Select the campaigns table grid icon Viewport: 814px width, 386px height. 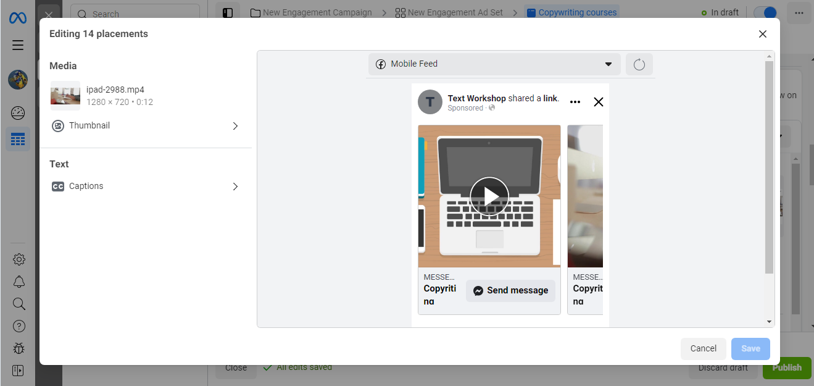18,140
